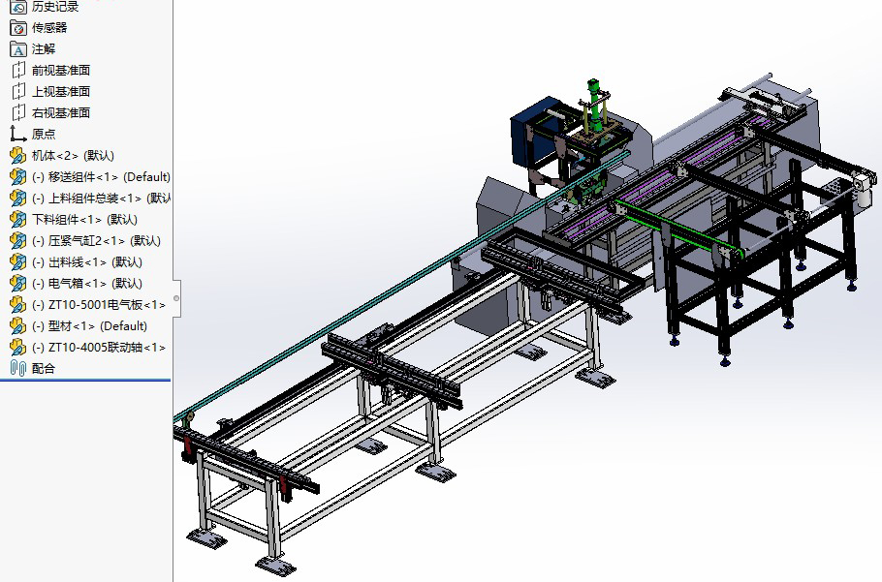Click the panel splitter collapse handle
This screenshot has width=882, height=582.
(x=176, y=298)
